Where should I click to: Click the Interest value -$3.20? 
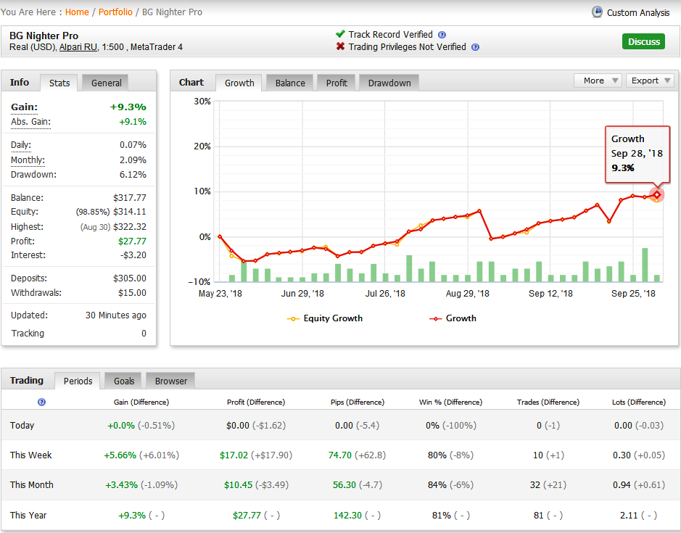(133, 255)
